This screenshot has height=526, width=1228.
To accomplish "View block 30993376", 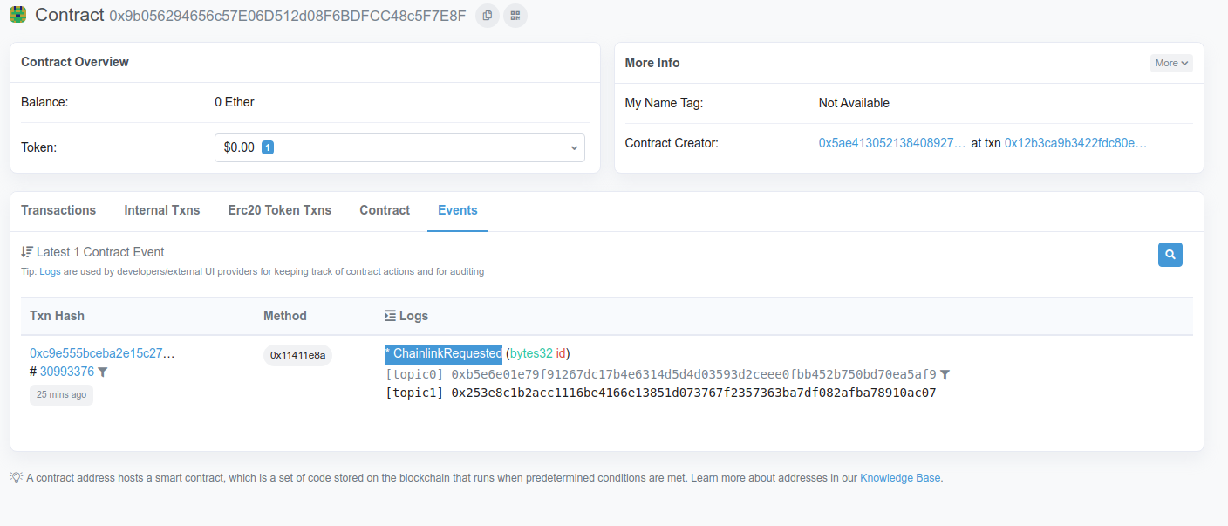I will (x=68, y=371).
